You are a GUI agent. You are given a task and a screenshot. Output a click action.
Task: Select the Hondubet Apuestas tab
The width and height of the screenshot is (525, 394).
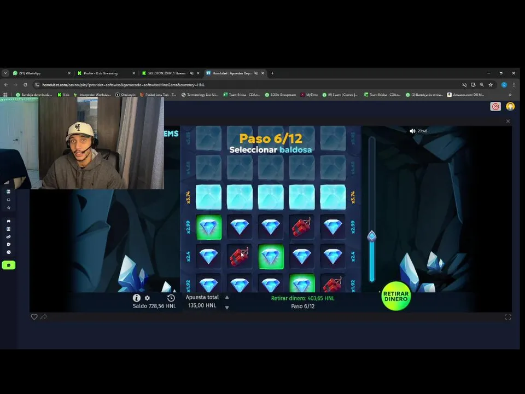(x=235, y=73)
